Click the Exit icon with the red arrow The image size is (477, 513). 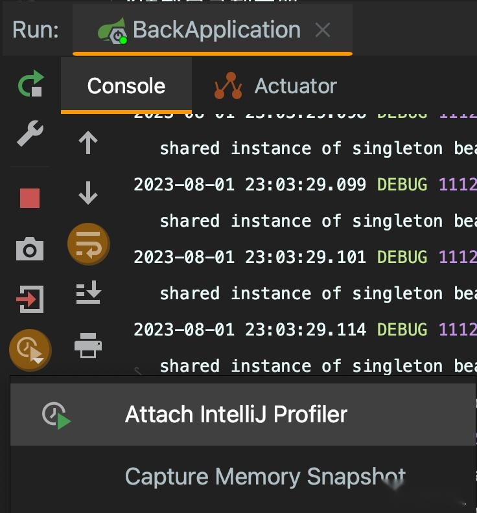coord(30,299)
